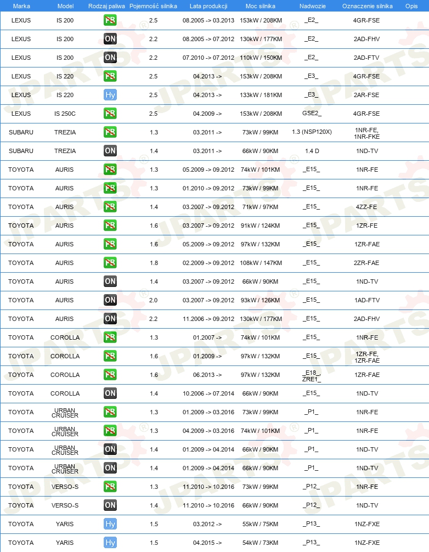Click petrol icon in Lexus IS 220 4GR-FSE row
The height and width of the screenshot is (552, 429).
(x=110, y=76)
